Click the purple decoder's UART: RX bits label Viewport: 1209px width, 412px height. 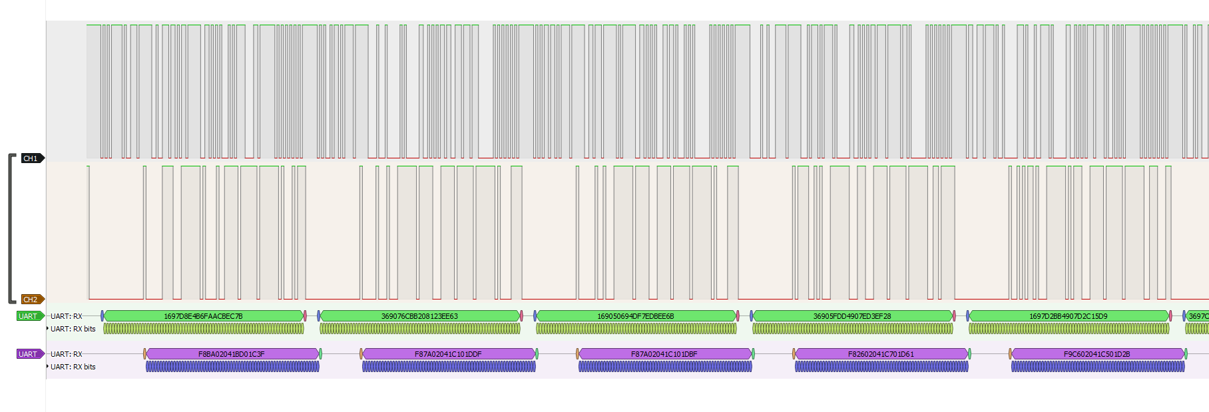pyautogui.click(x=73, y=367)
